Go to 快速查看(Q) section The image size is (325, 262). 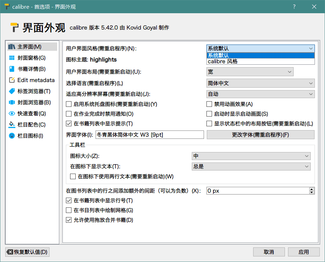point(32,113)
